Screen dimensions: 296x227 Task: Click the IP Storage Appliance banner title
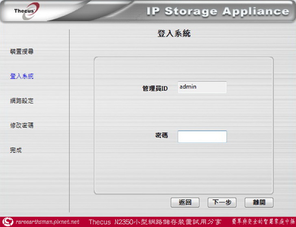[x=218, y=11]
